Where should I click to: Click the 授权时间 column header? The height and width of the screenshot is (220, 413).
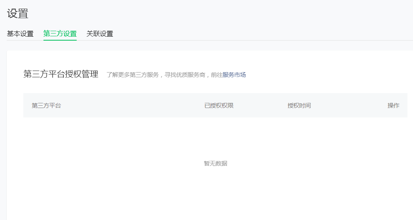[x=299, y=105]
